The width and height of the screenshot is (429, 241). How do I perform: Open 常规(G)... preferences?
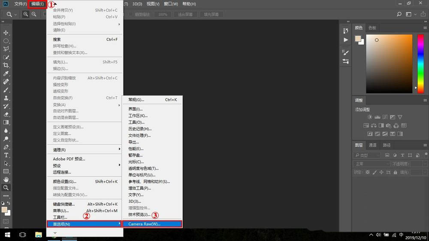tap(152, 99)
